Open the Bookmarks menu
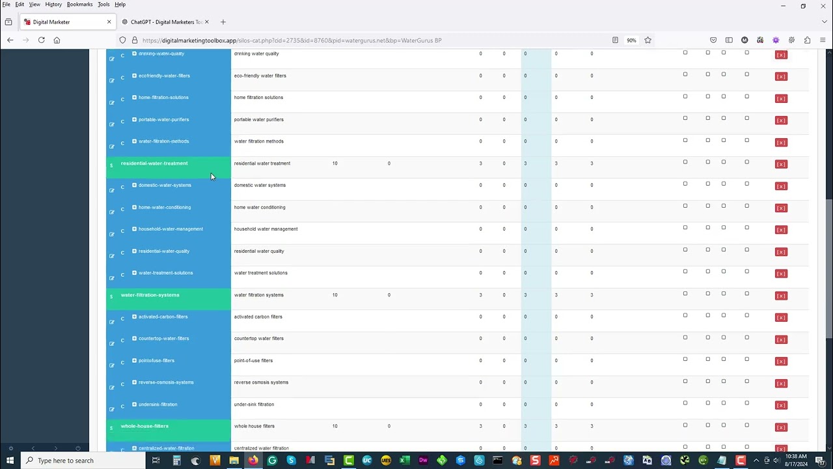This screenshot has width=833, height=469. click(x=79, y=5)
